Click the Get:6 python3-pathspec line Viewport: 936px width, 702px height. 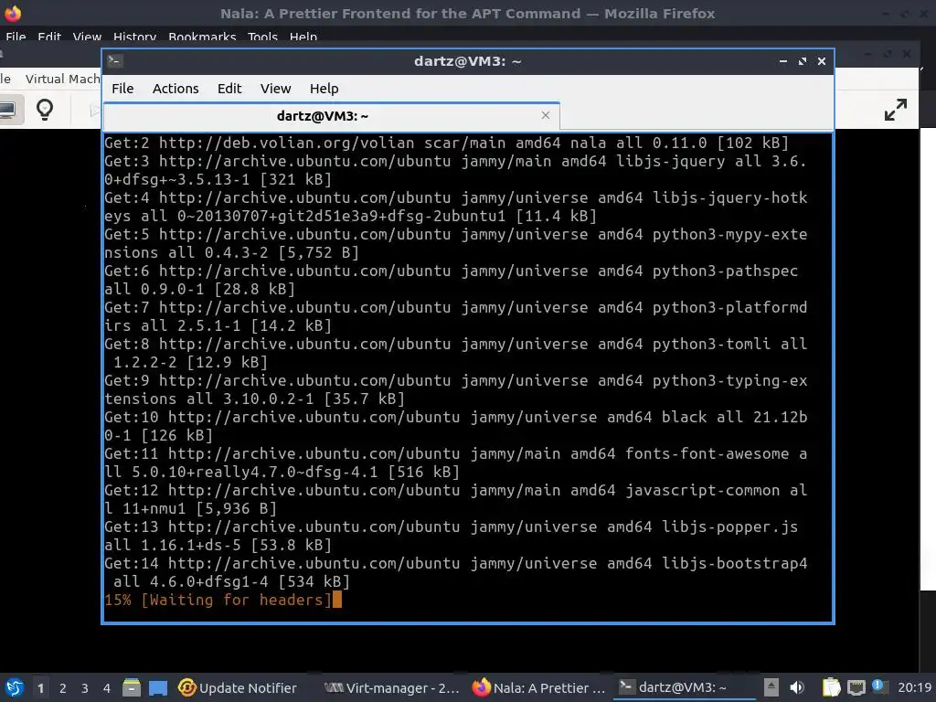pos(452,280)
